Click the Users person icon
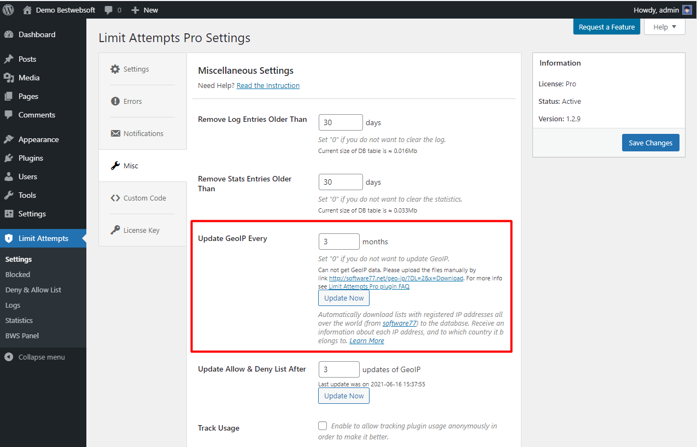 [x=9, y=177]
